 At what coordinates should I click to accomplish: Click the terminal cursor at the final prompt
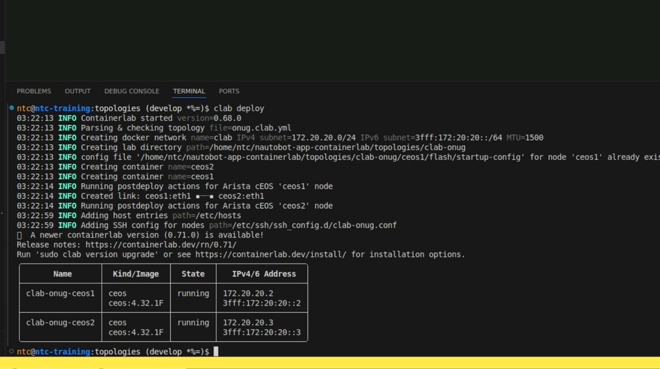[216, 351]
